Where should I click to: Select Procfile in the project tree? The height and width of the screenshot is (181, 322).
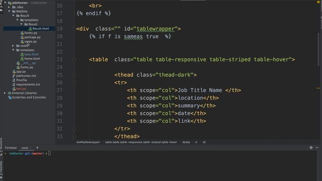coord(22,80)
